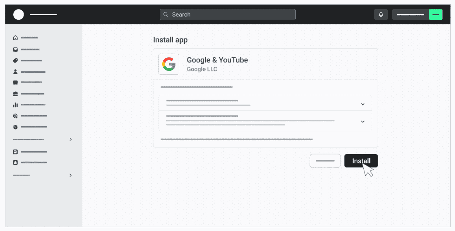Open the Analytics bar chart icon
455x231 pixels.
click(x=15, y=105)
